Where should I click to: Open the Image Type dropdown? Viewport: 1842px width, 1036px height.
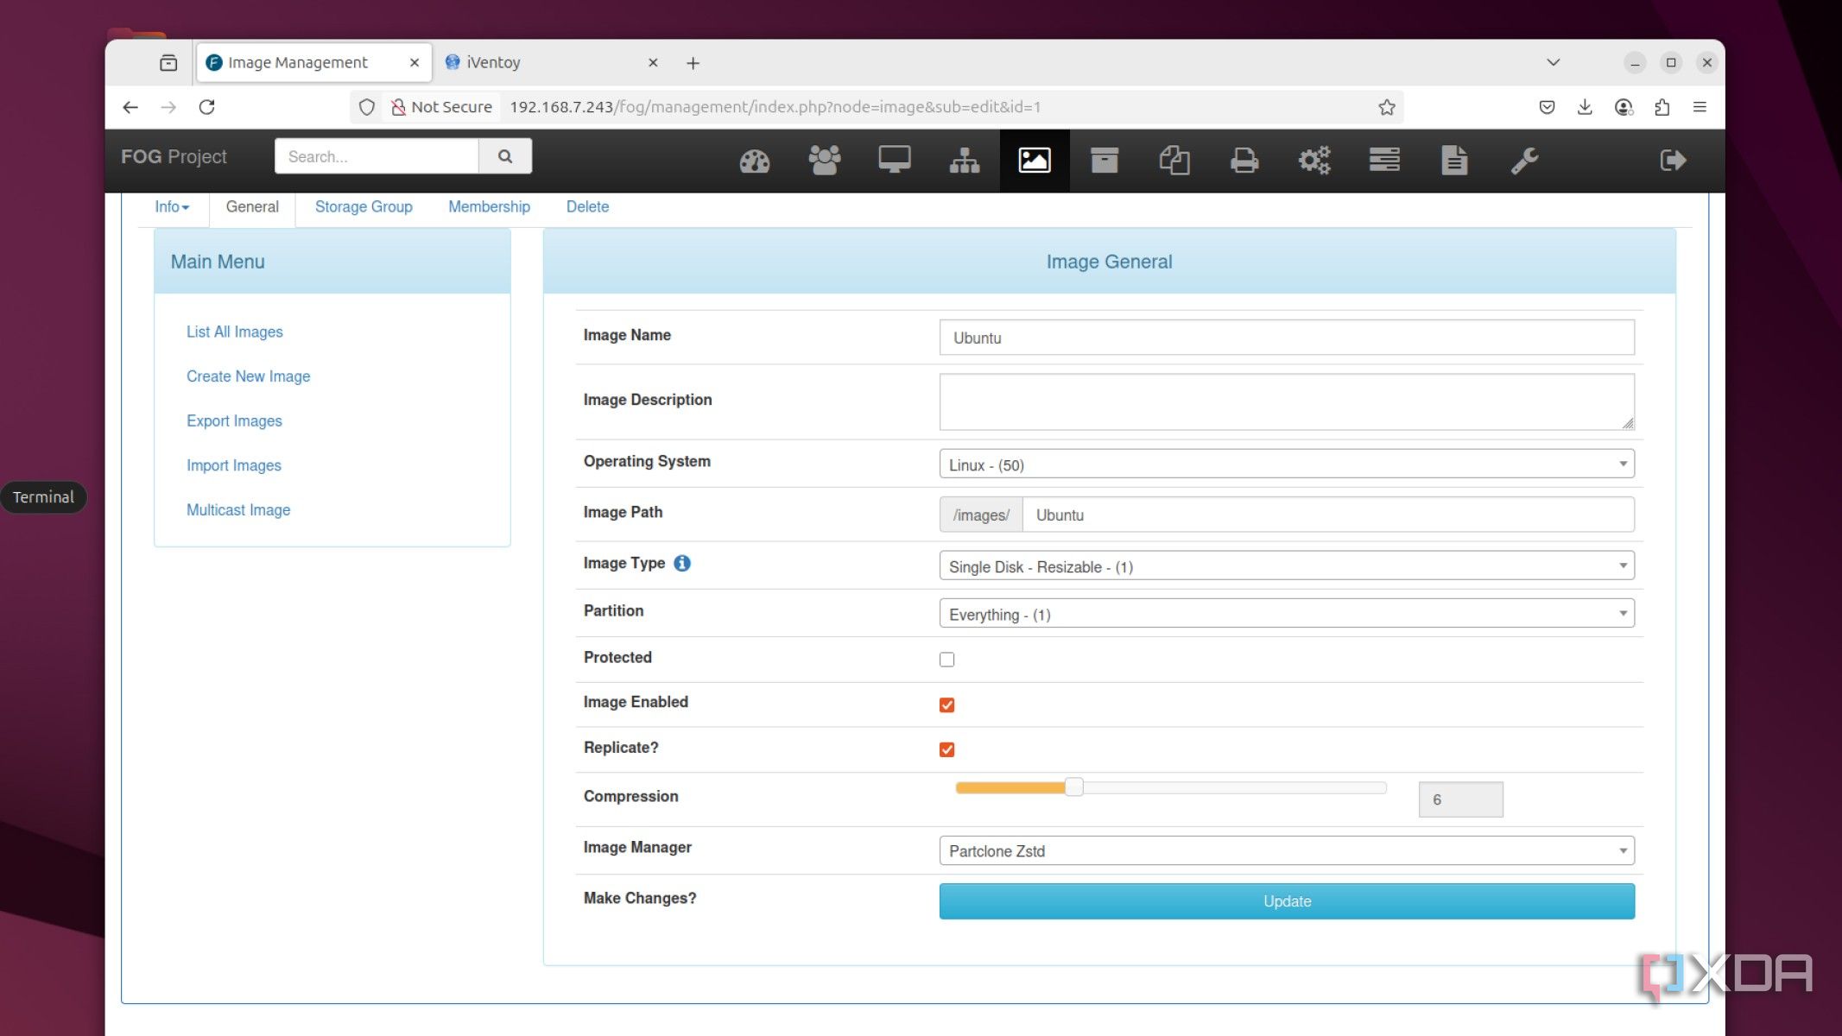pos(1286,566)
